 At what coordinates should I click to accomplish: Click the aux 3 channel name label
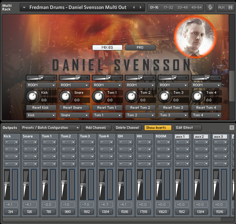coord(220,137)
